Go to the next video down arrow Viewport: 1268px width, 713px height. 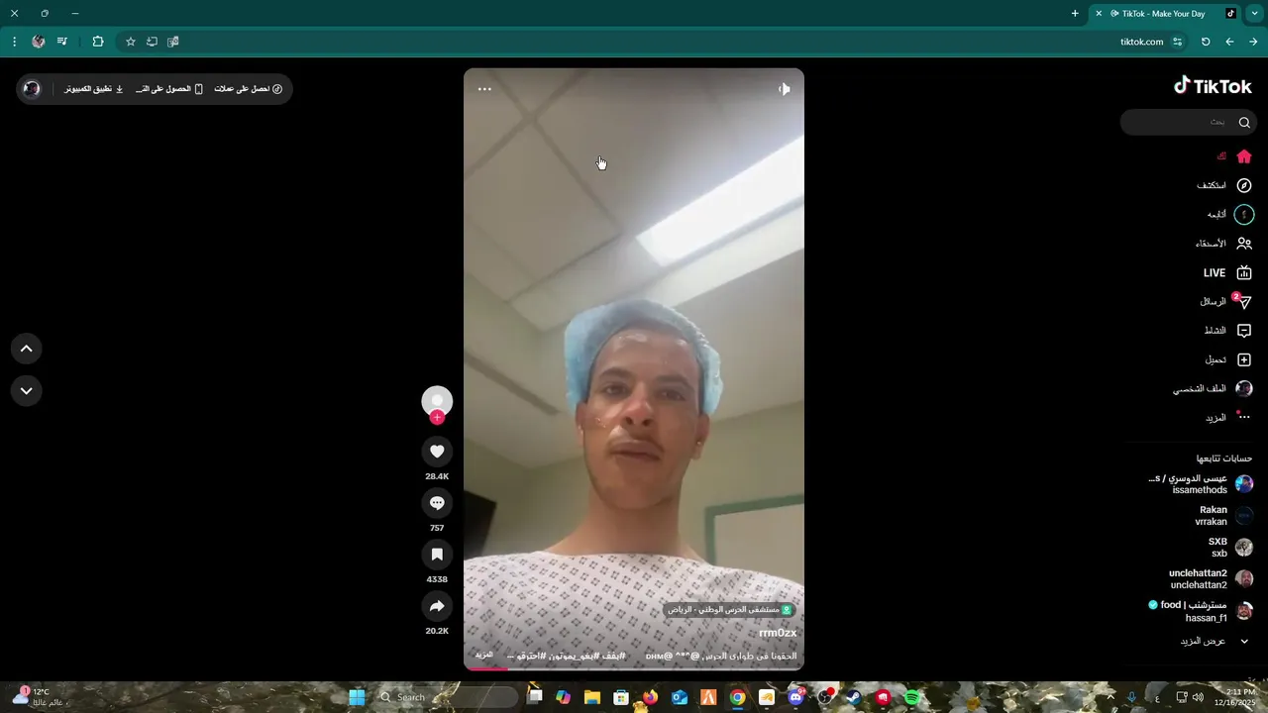pyautogui.click(x=27, y=390)
